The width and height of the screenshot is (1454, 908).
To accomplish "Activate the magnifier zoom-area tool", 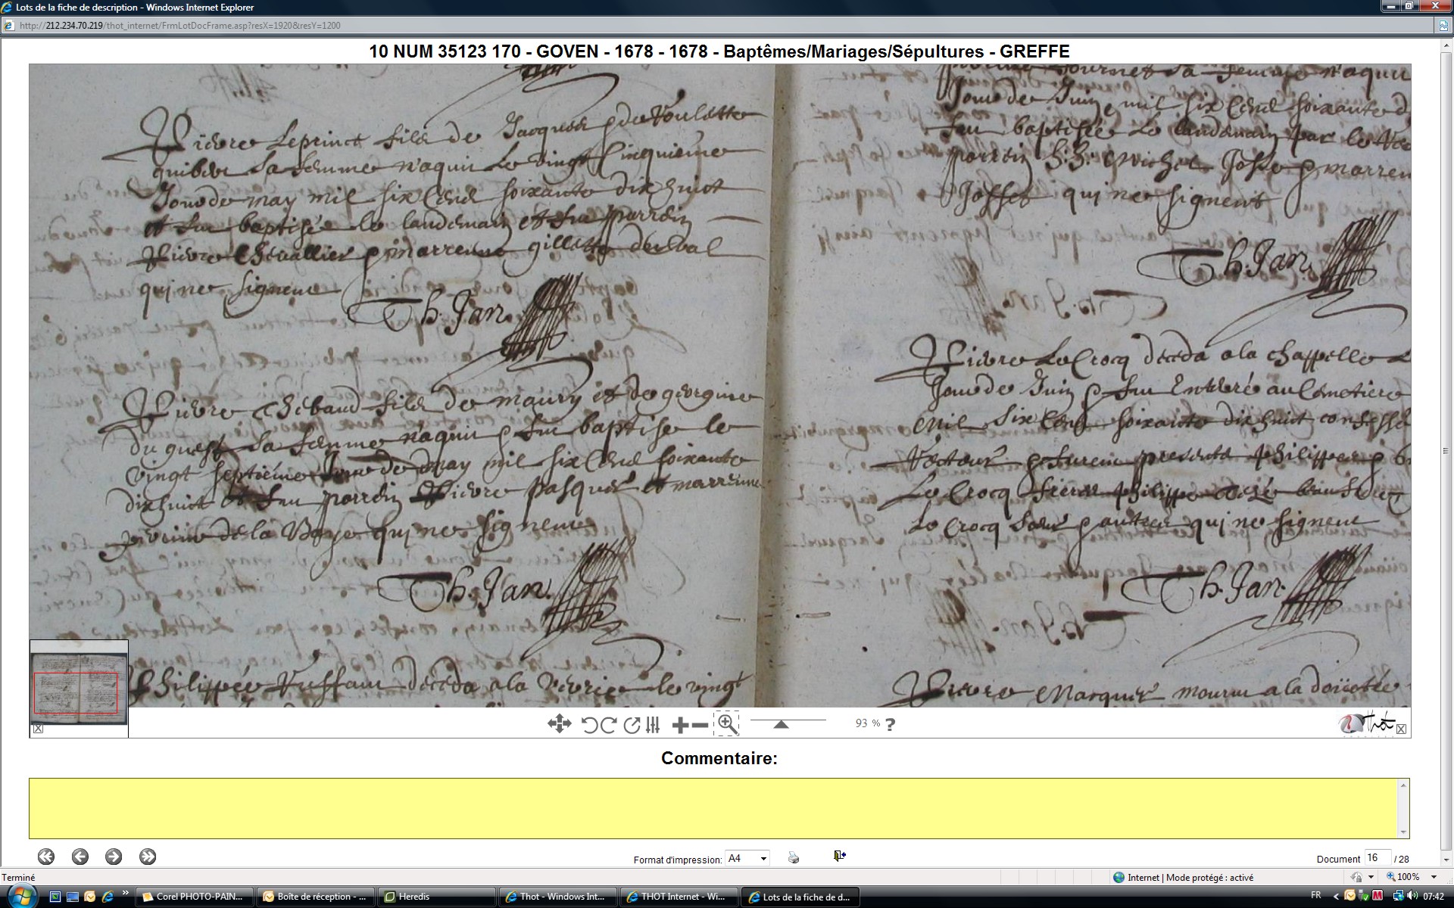I will coord(727,723).
